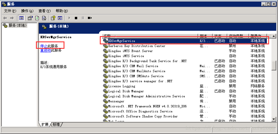The image size is (278, 134).
Task: Click gear icon beside Logical Disk Manager
Action: [x=105, y=91]
